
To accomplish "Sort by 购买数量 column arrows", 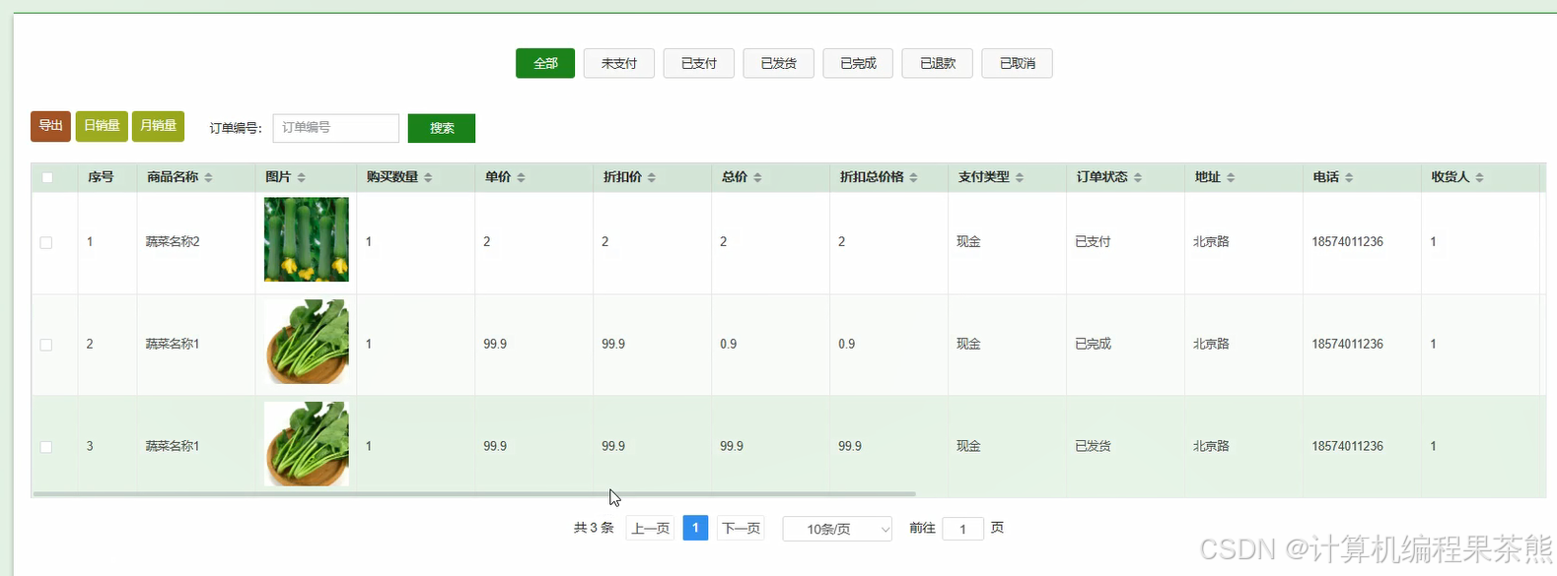I will [x=428, y=177].
